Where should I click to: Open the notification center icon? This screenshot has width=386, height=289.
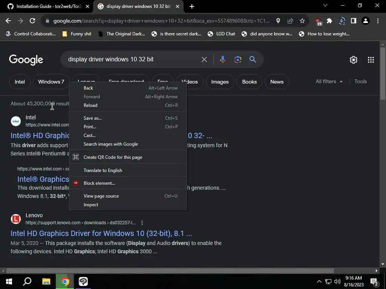(x=374, y=282)
